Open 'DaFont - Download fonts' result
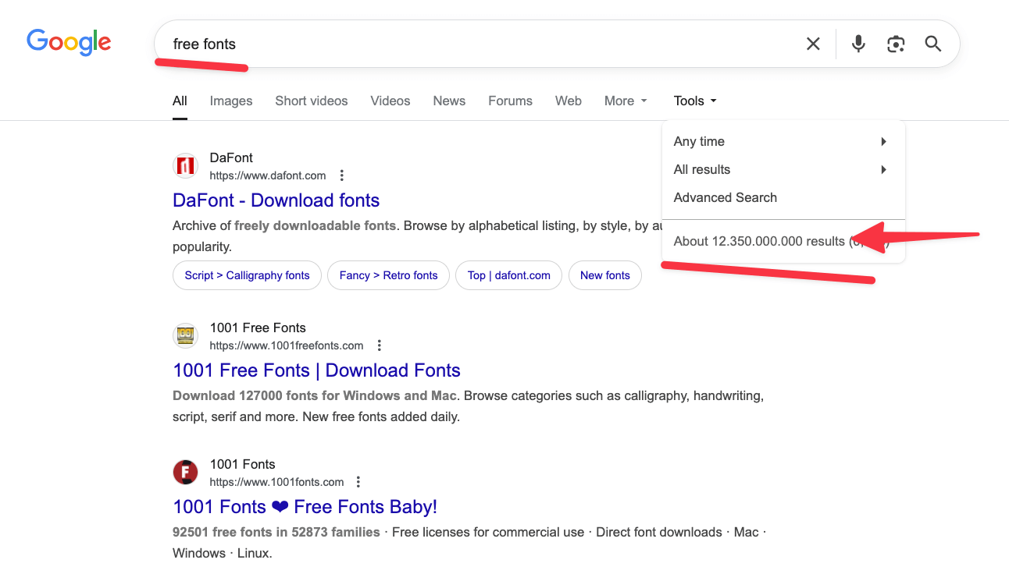Image resolution: width=1009 pixels, height=581 pixels. 276,200
